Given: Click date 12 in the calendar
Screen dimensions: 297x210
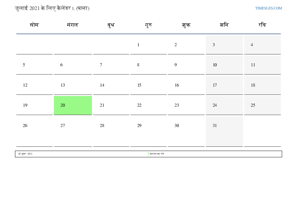Looking at the screenshot, I should click(x=35, y=85).
